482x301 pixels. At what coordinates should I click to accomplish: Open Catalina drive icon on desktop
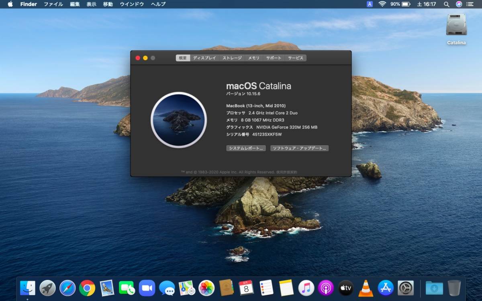click(x=456, y=29)
